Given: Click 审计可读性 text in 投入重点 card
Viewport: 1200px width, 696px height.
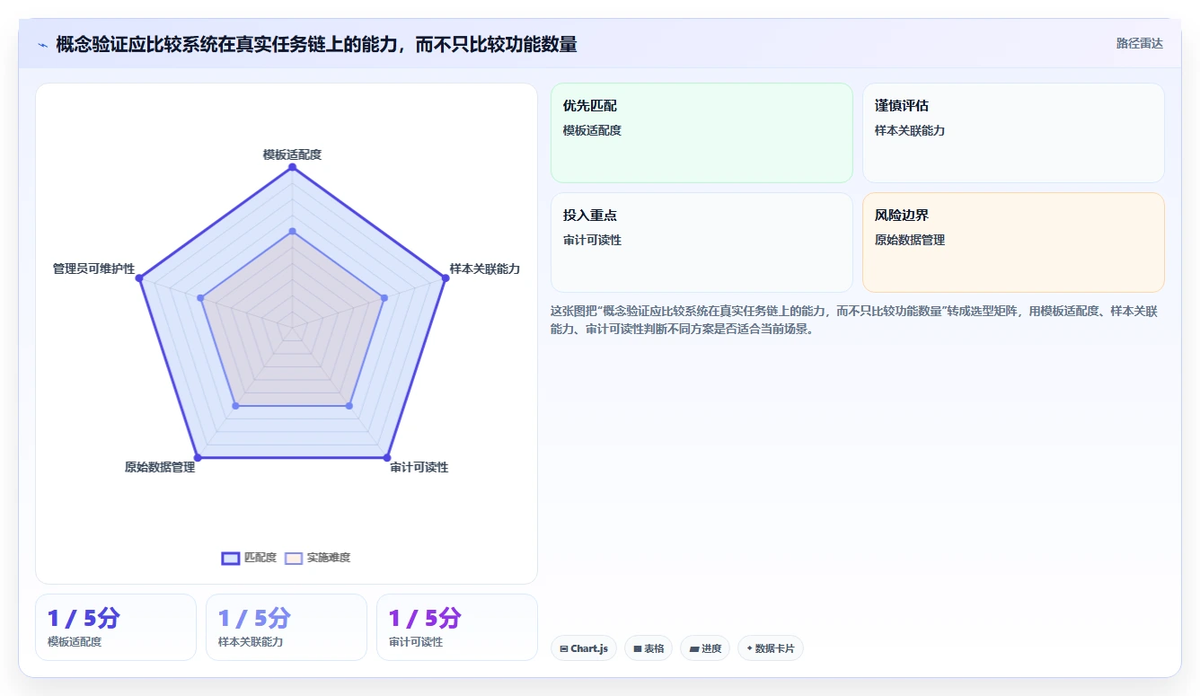Looking at the screenshot, I should pyautogui.click(x=592, y=240).
